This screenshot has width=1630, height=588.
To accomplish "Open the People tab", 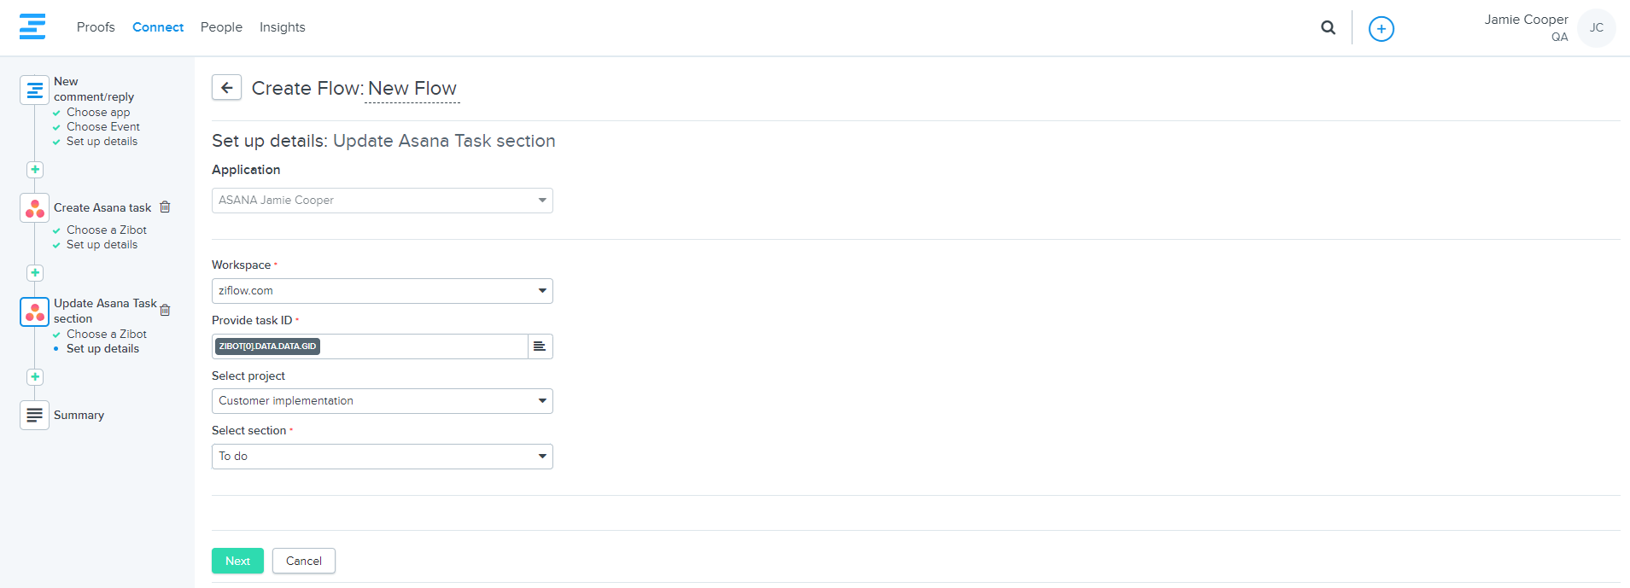I will click(221, 27).
